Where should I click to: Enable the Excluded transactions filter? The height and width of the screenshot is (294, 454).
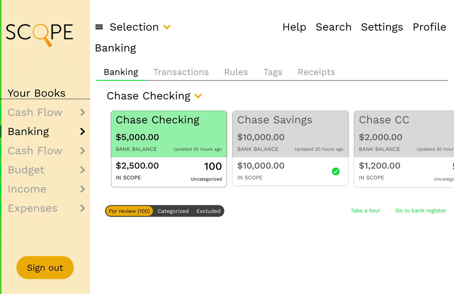208,211
